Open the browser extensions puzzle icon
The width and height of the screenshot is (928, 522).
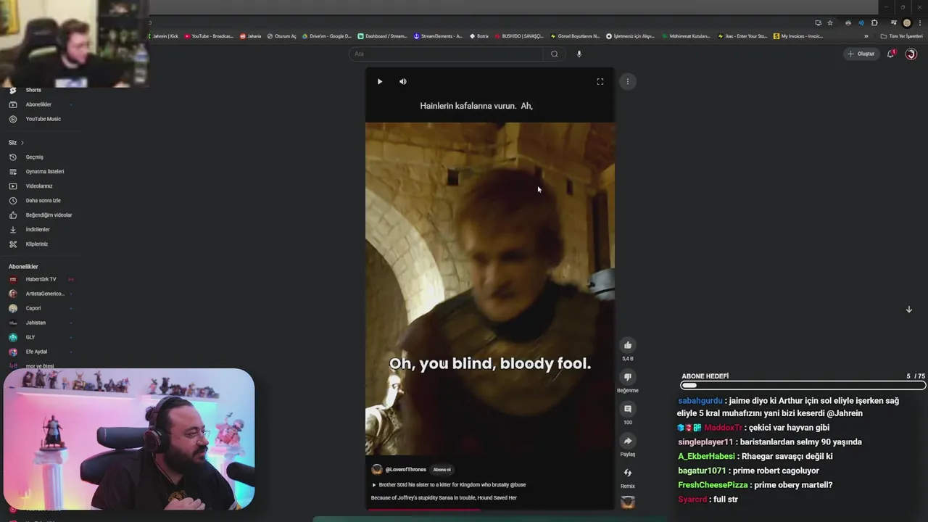(x=874, y=22)
